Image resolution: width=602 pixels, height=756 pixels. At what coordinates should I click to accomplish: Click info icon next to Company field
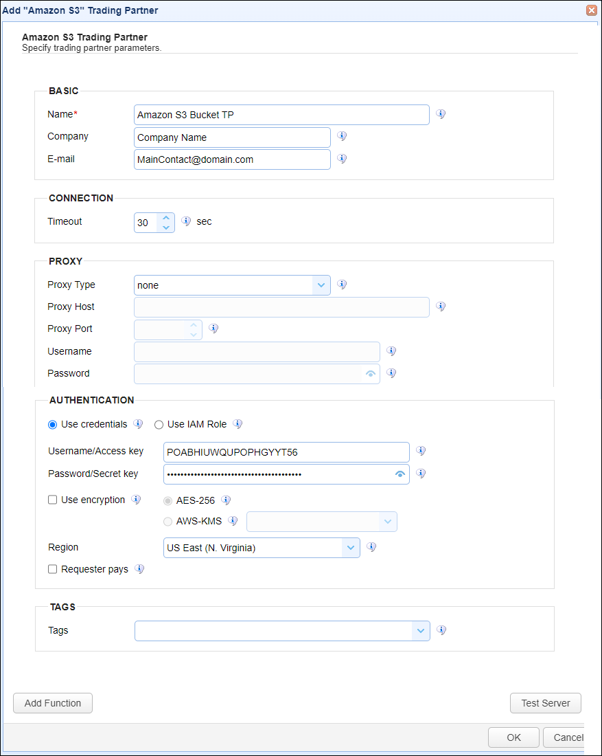pos(342,136)
